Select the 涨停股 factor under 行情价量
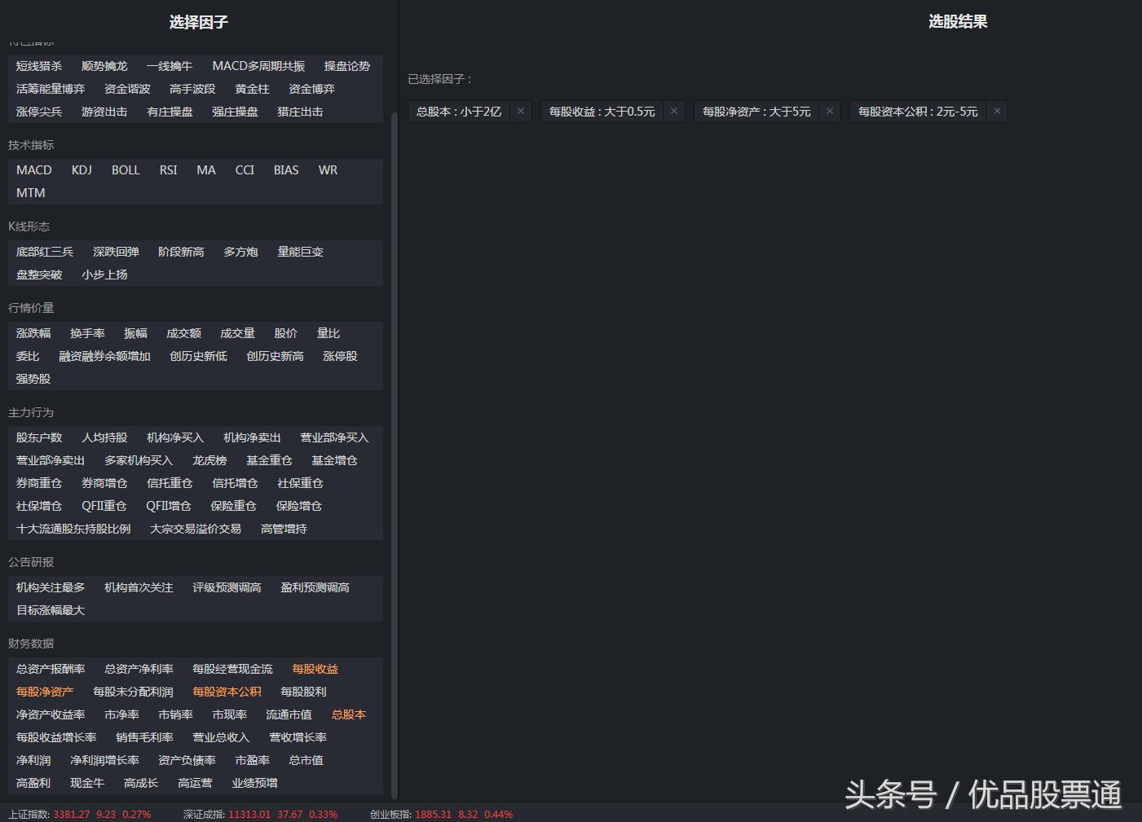 pos(339,355)
